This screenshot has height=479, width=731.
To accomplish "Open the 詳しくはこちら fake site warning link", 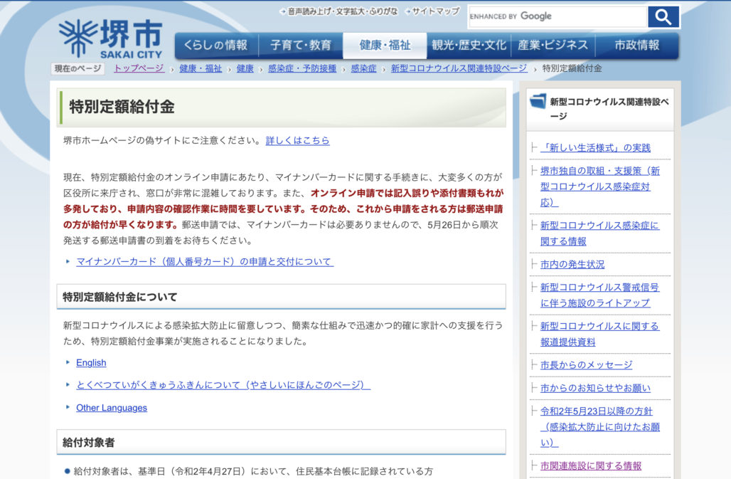I will click(x=297, y=140).
